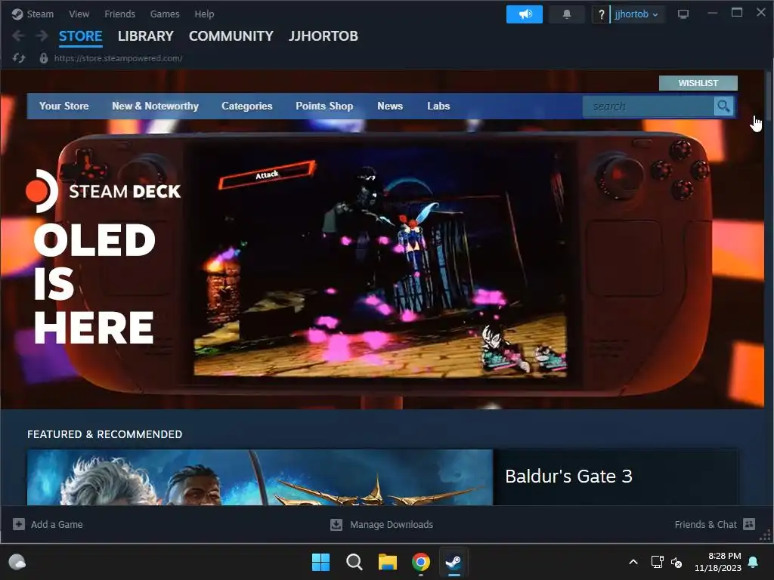This screenshot has width=774, height=580.
Task: Switch to the COMMUNITY tab
Action: click(x=231, y=36)
